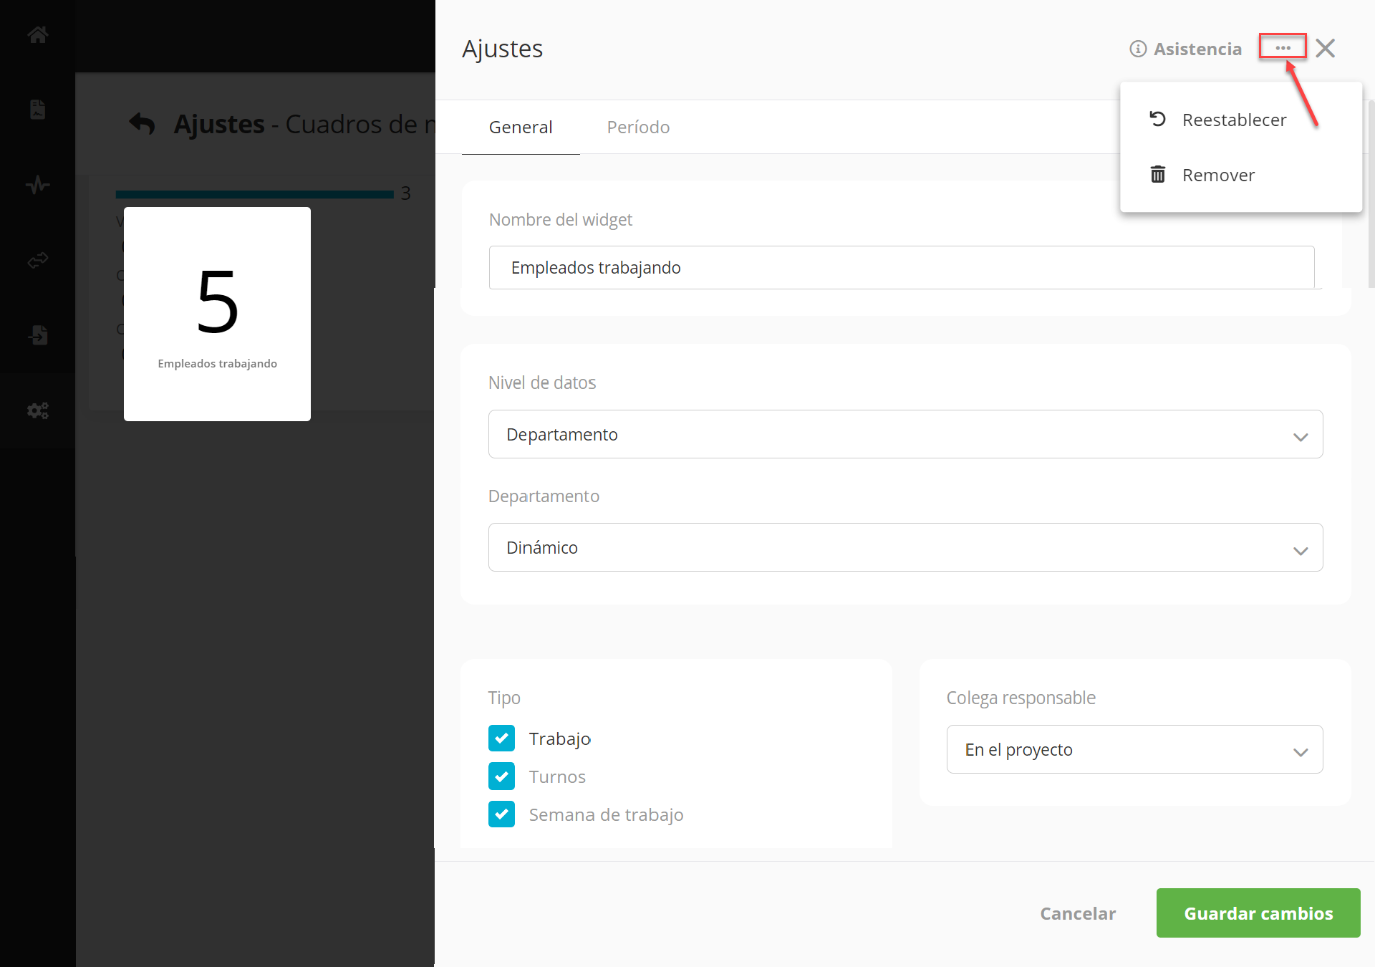
Task: Disable the Semana de trabajo checkbox
Action: [x=501, y=814]
